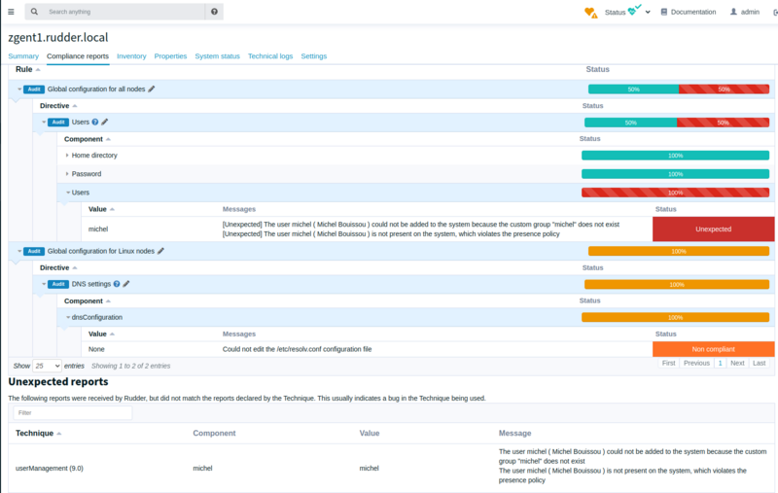Edit the DNS settings directive pencil

click(x=126, y=284)
